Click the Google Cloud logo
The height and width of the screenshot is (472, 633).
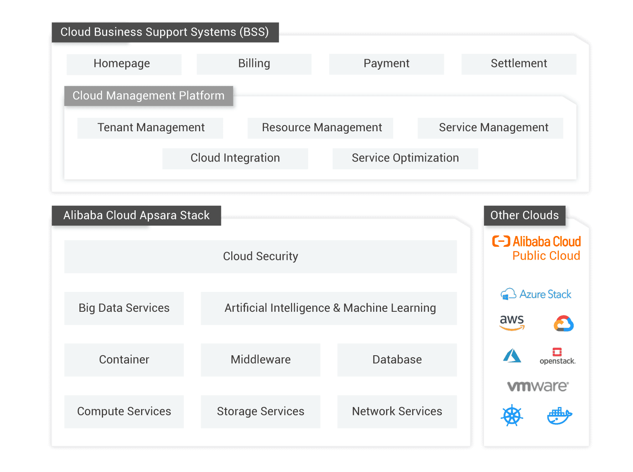563,323
